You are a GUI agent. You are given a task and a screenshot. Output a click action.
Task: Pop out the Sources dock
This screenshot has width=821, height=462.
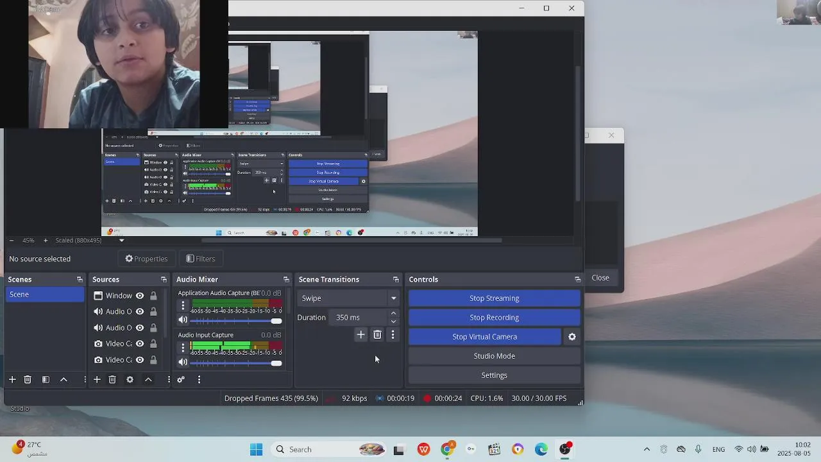coord(164,280)
